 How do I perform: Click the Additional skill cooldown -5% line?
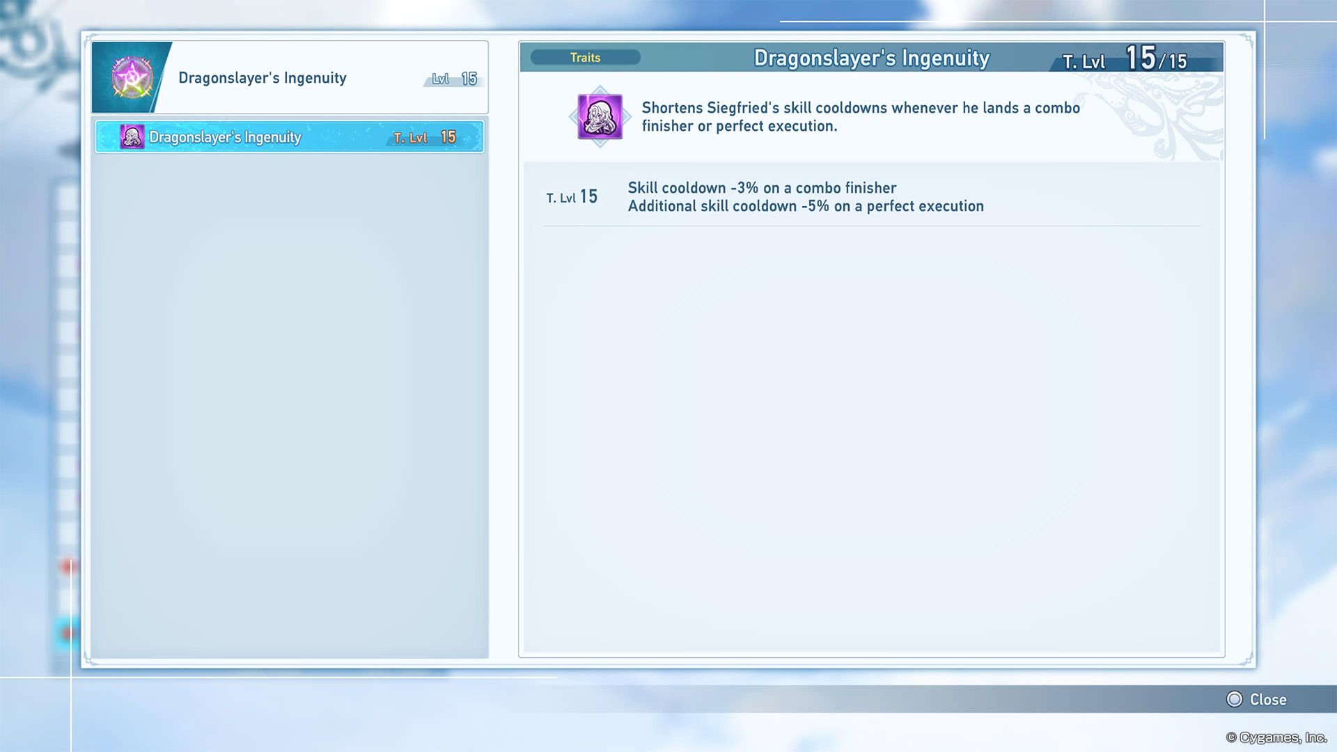[x=806, y=206]
